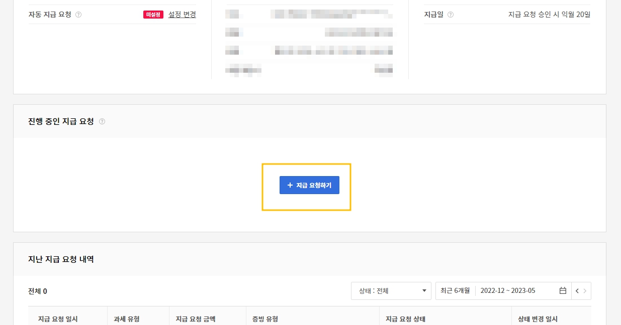The width and height of the screenshot is (621, 325).
Task: Open help tooltip beside 지급일
Action: 450,15
